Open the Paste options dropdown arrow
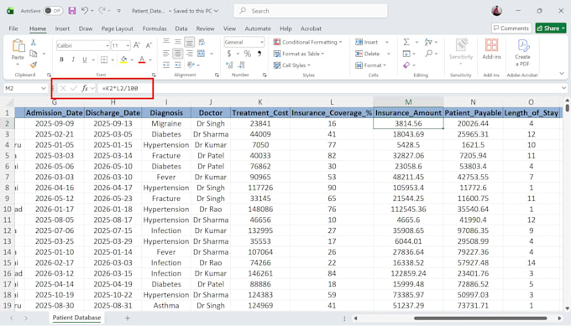571x326 pixels. (x=18, y=65)
